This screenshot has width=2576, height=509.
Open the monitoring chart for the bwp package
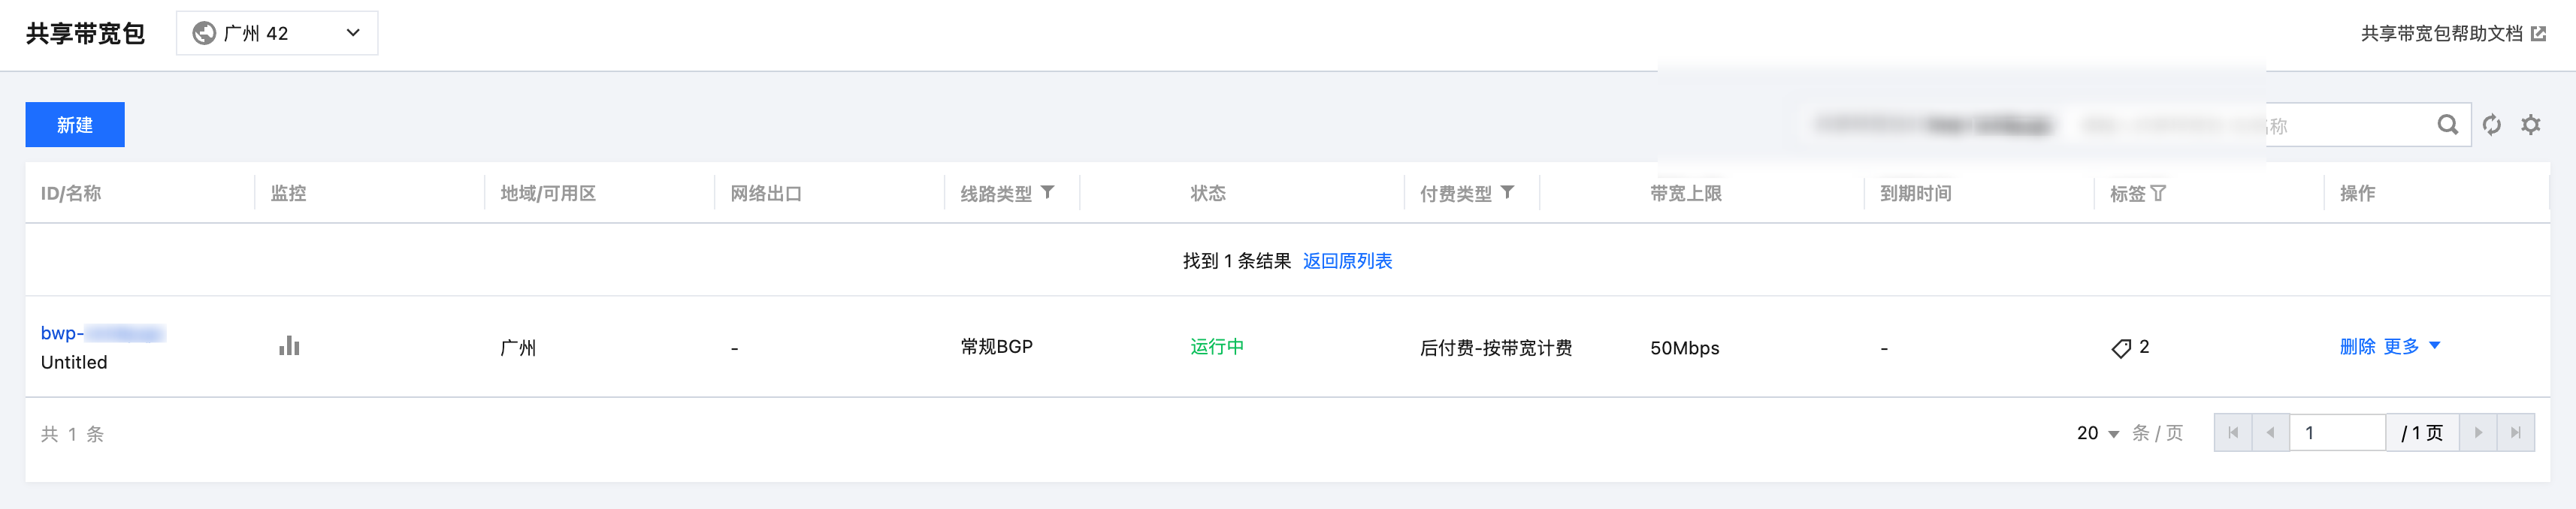tap(289, 347)
